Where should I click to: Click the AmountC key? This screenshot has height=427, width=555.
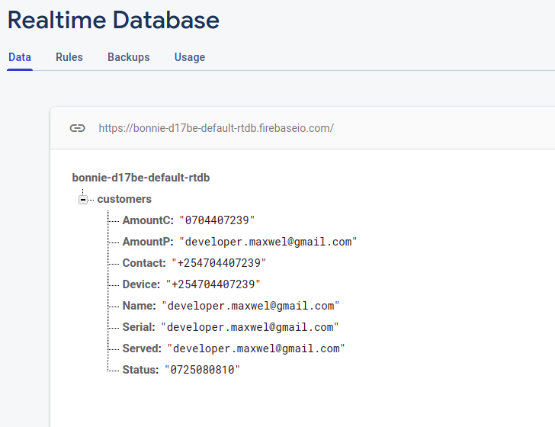146,220
